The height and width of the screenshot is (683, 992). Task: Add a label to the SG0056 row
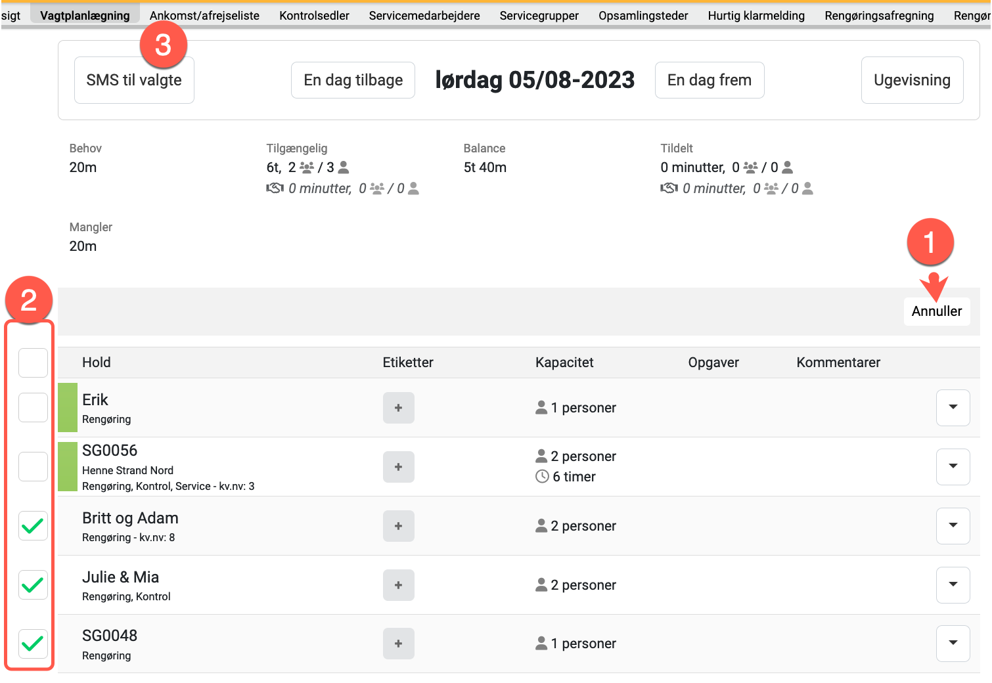(398, 467)
